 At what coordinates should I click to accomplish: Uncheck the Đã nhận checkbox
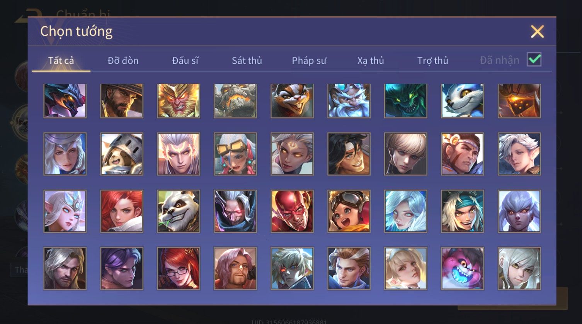coord(534,59)
